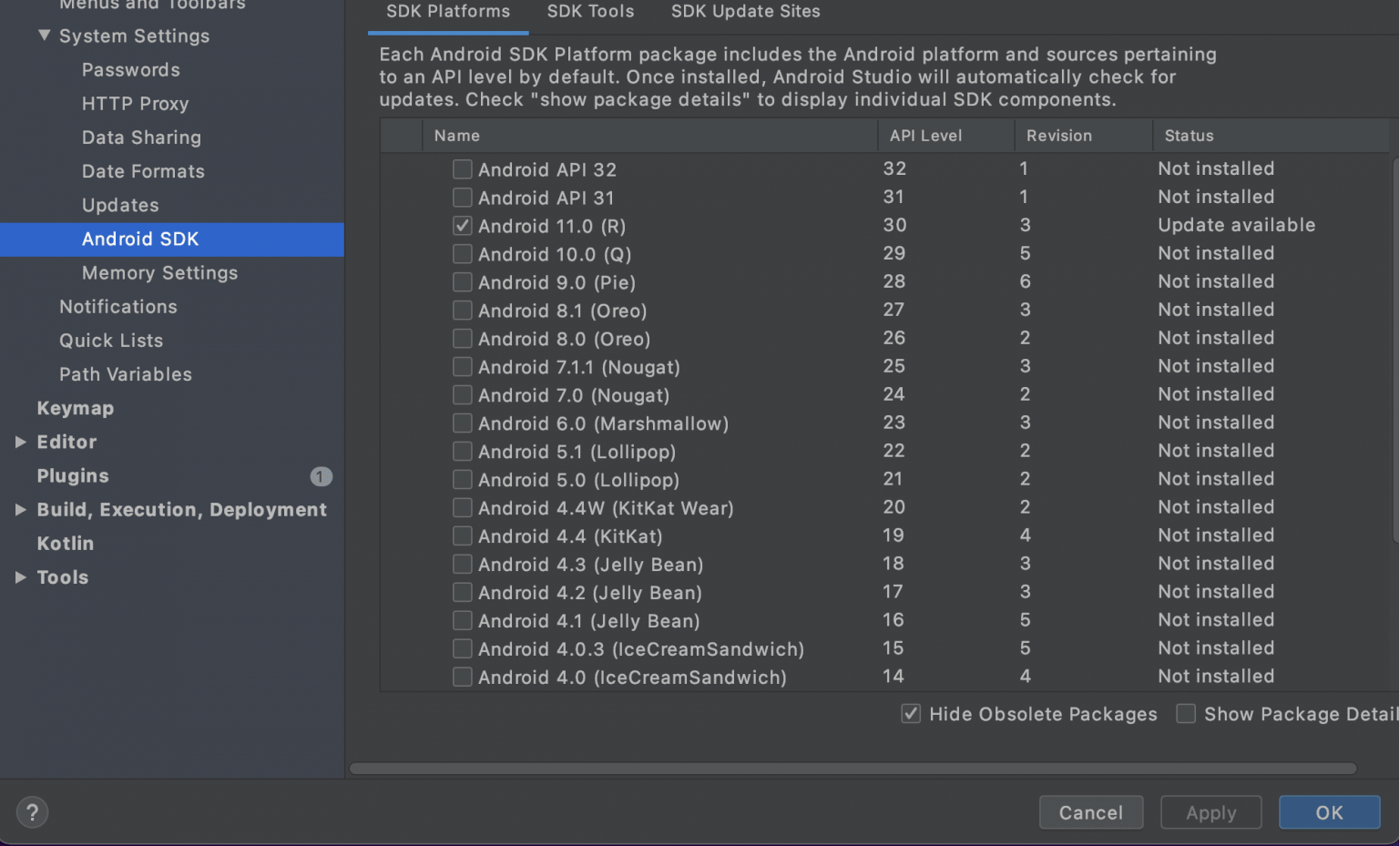Open help via the question mark icon

32,811
